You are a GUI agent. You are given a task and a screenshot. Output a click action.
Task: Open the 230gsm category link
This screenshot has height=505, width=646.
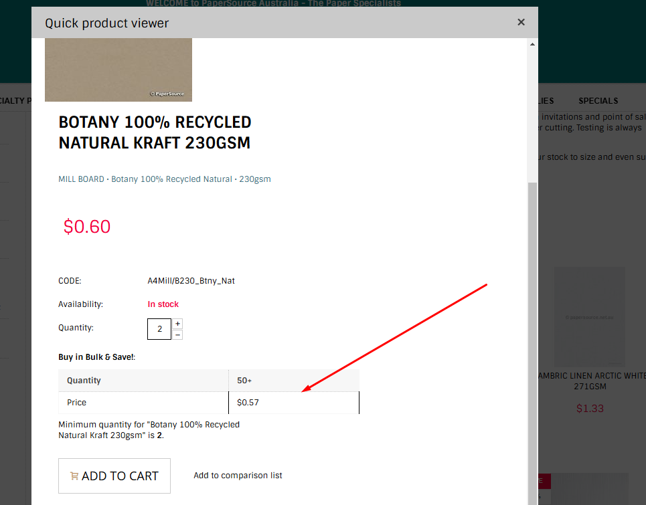point(255,179)
